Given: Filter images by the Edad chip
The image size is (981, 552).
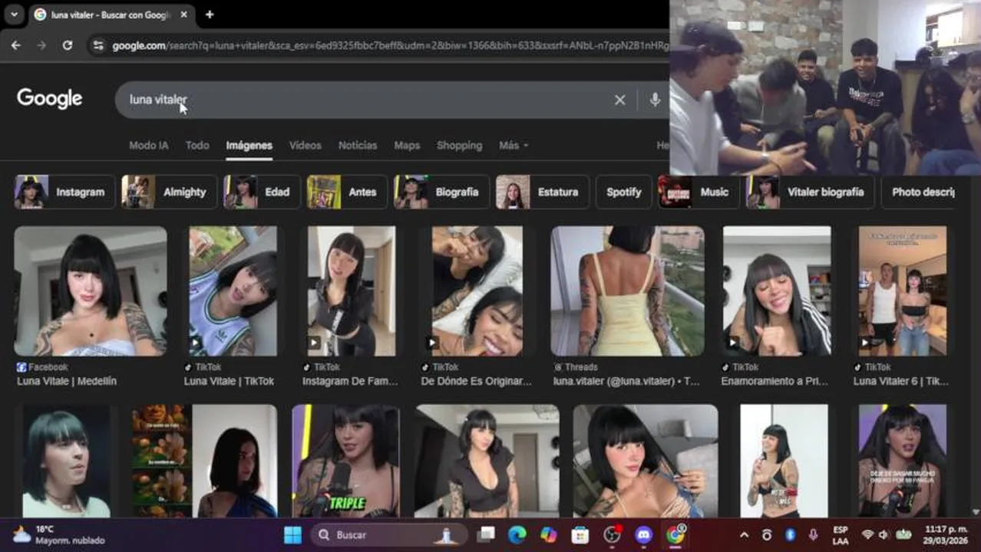Looking at the screenshot, I should coord(262,192).
